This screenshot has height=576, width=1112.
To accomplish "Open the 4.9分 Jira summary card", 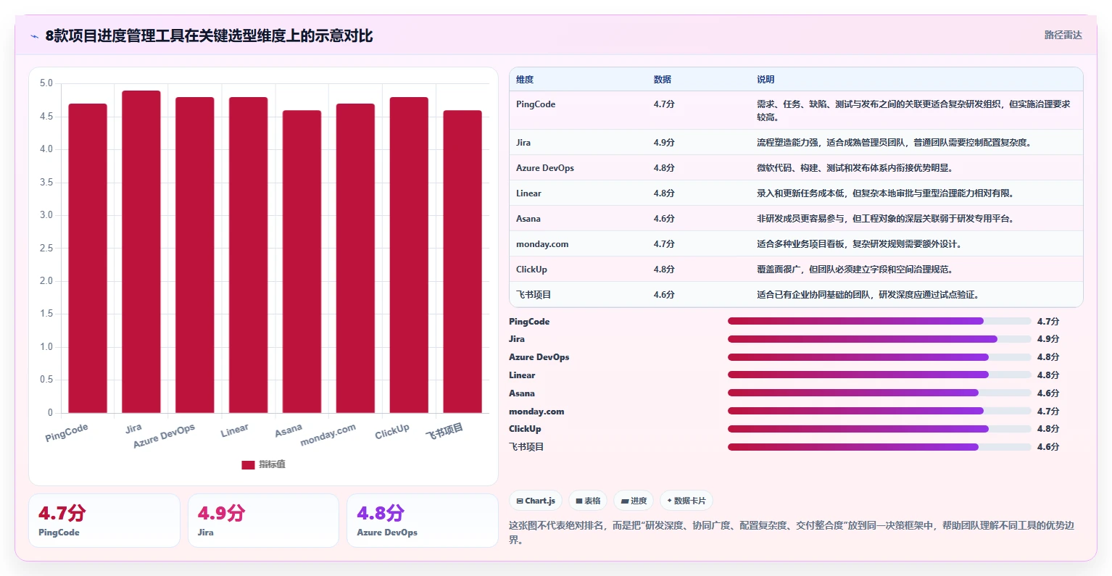I will tap(263, 521).
